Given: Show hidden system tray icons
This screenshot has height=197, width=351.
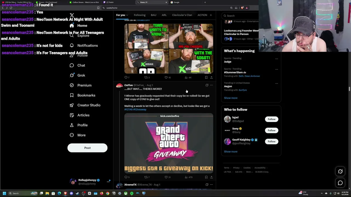Looking at the screenshot, I should [322, 193].
